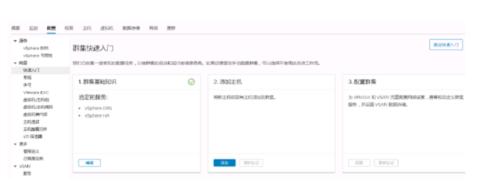Select 虚拟机替代项 in the sidebar
Image resolution: width=483 pixels, height=179 pixels.
[x=35, y=115]
